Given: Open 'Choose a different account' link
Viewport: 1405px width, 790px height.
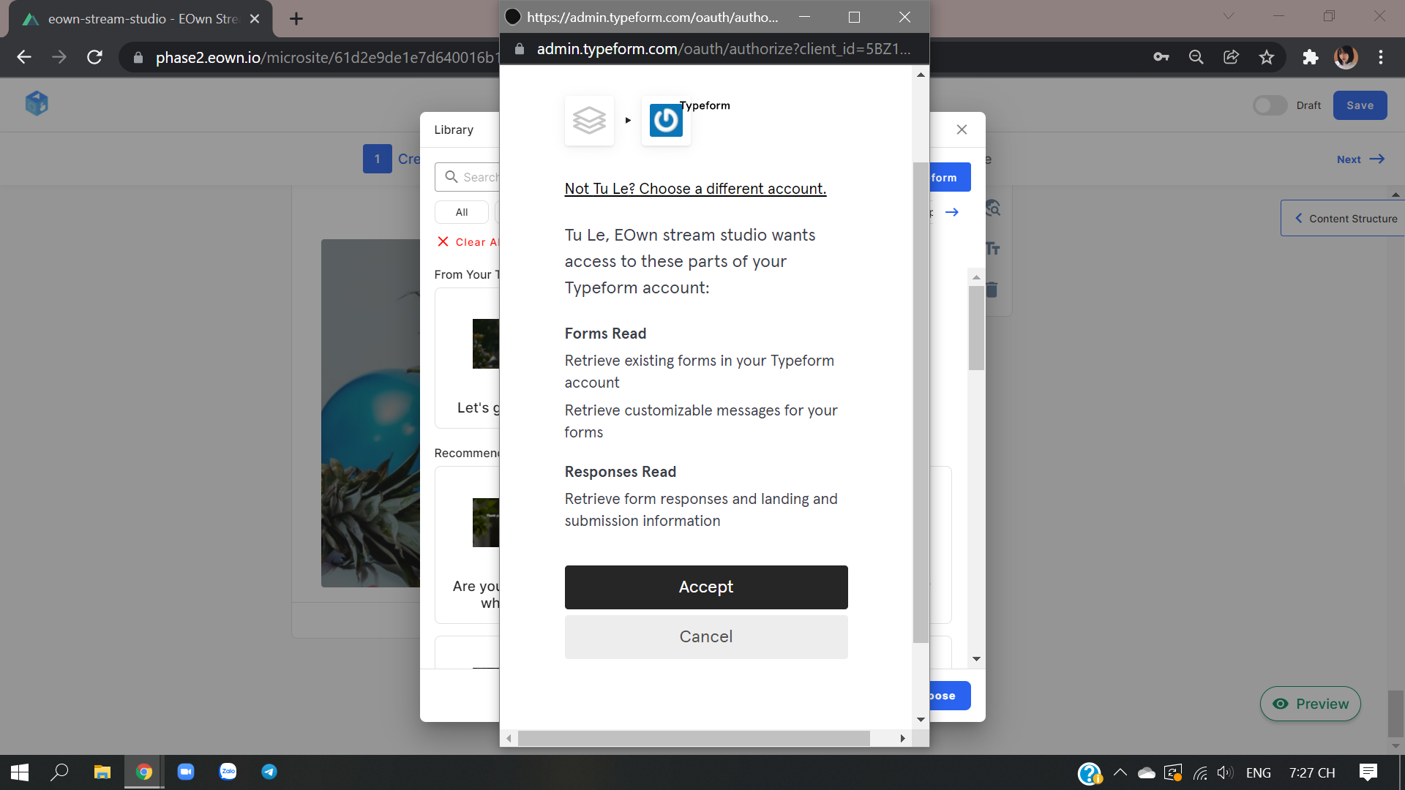Looking at the screenshot, I should click(695, 189).
